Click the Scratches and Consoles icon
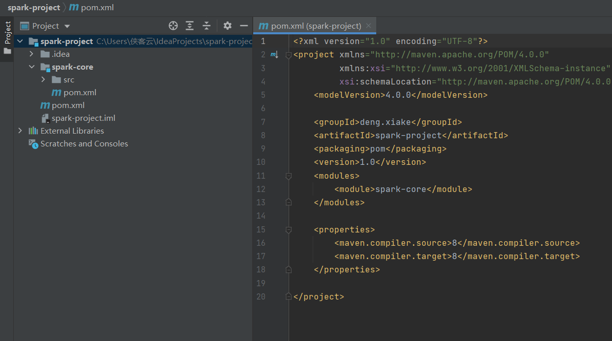The height and width of the screenshot is (341, 612). click(x=33, y=144)
